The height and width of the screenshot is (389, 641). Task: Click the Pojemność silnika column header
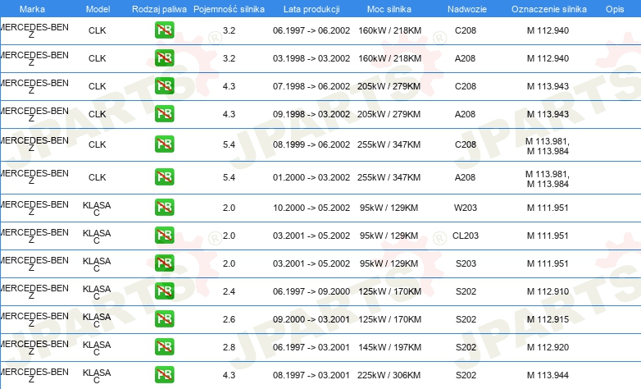pos(229,9)
